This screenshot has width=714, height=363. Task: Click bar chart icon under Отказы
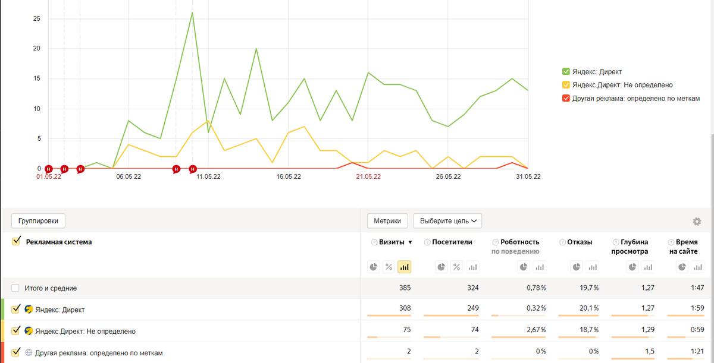pos(592,267)
